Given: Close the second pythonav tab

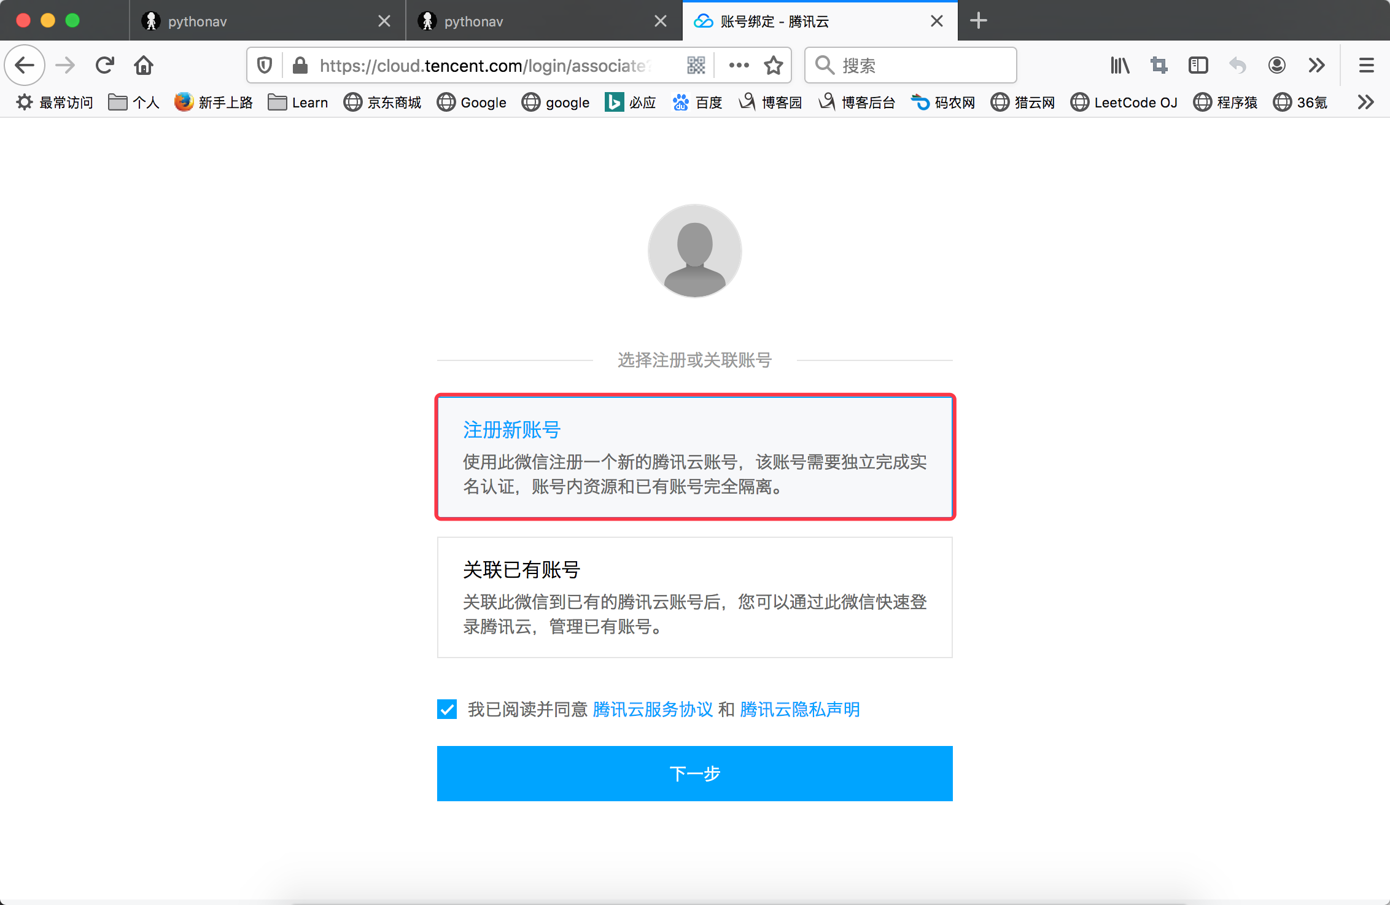Looking at the screenshot, I should coord(661,21).
